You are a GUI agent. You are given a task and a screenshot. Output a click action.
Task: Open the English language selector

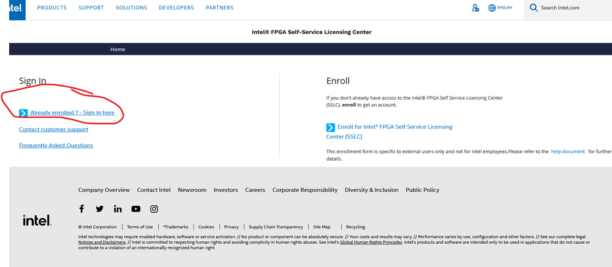coord(505,8)
